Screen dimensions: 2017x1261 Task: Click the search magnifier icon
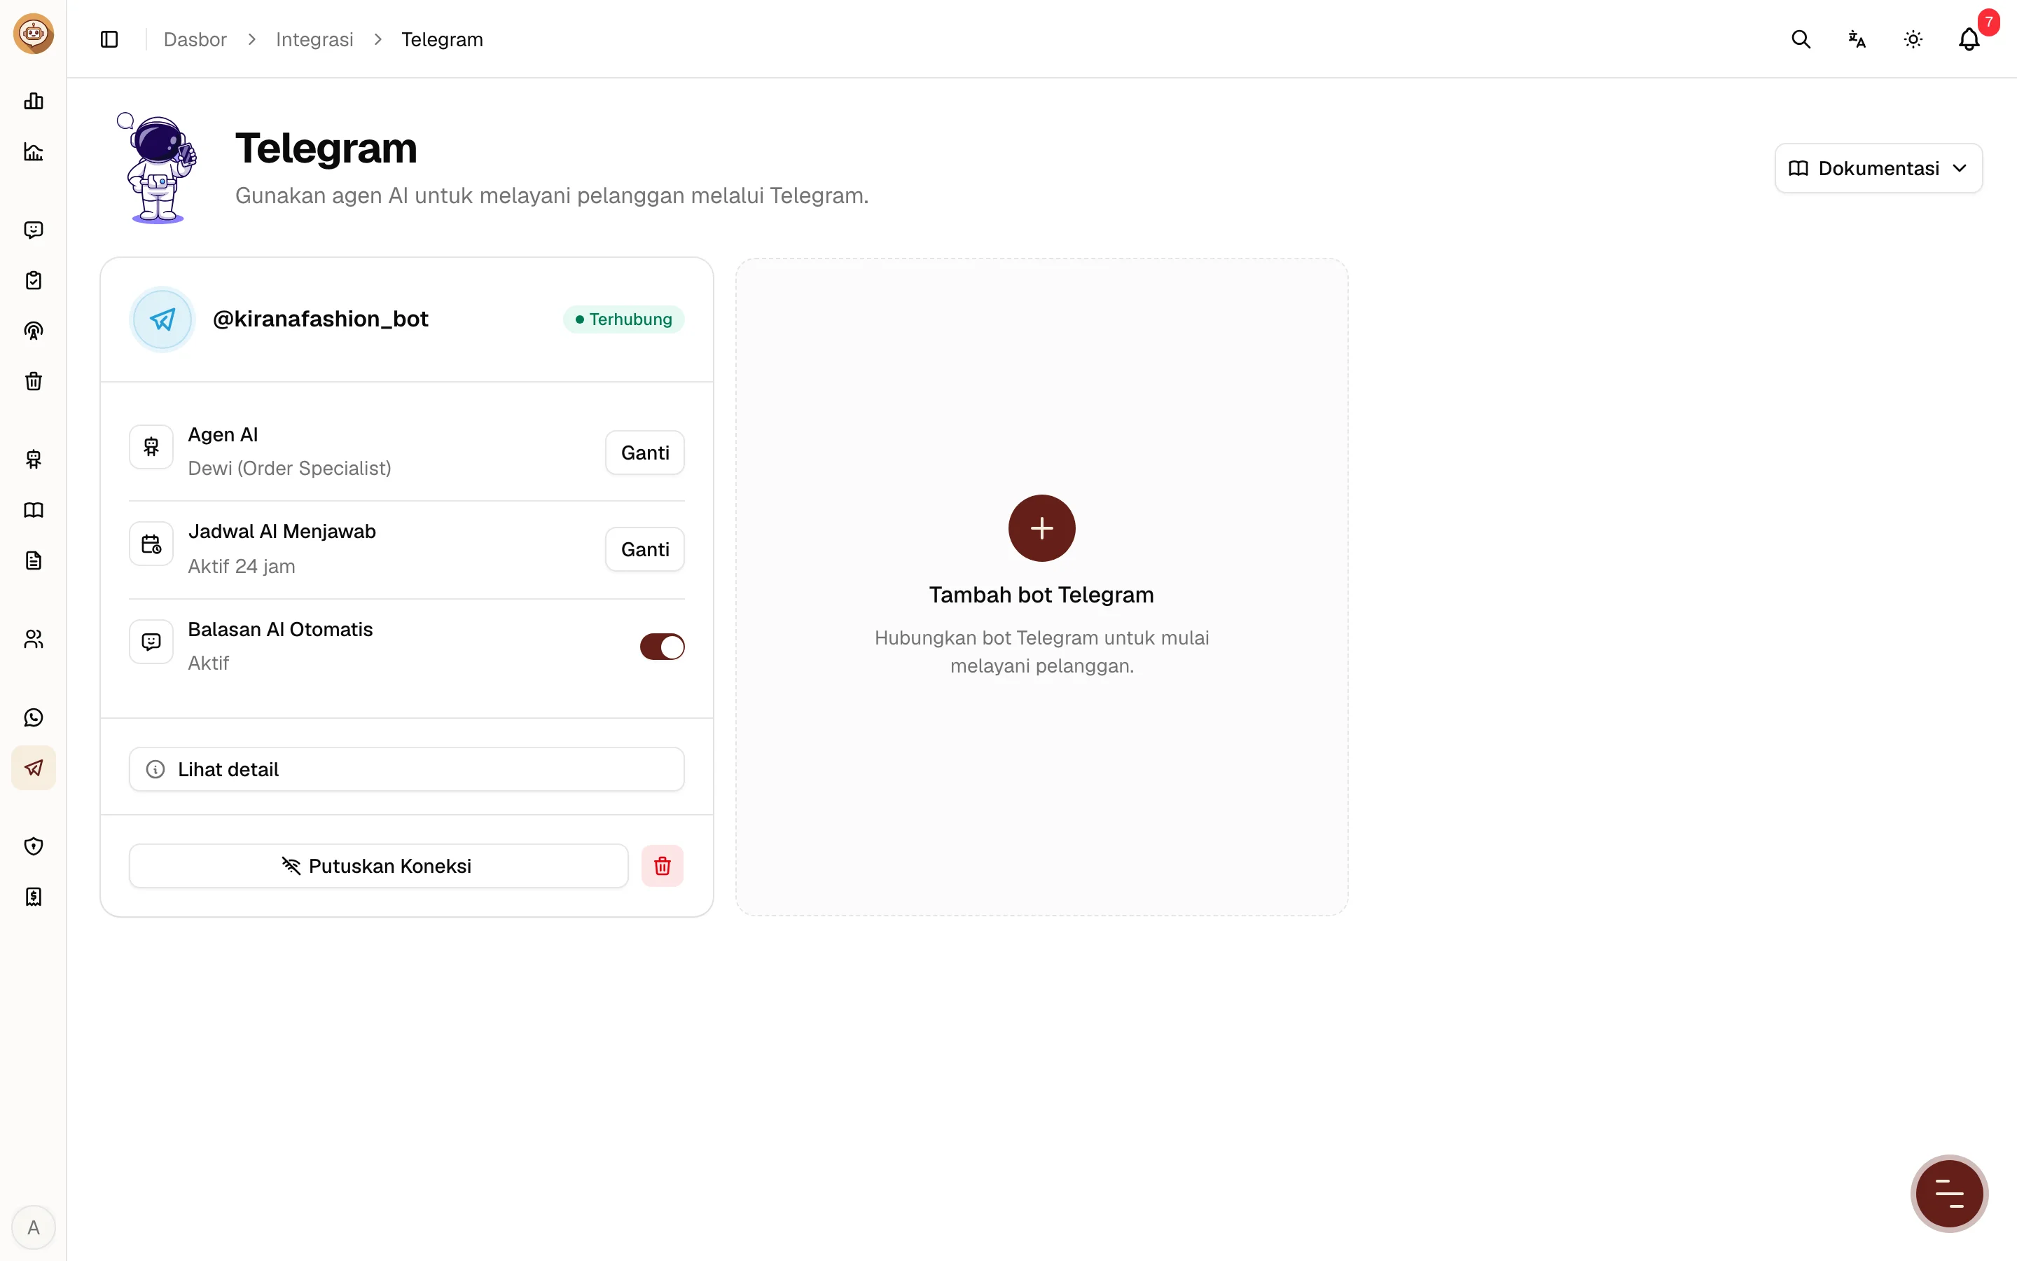pyautogui.click(x=1801, y=39)
